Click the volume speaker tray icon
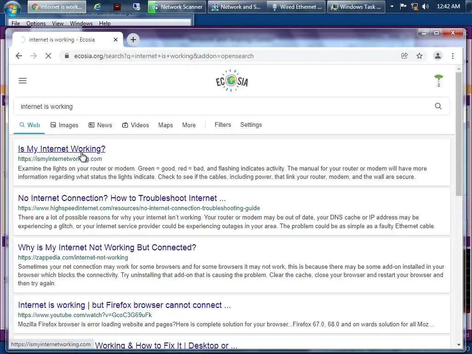472x354 pixels. click(425, 6)
